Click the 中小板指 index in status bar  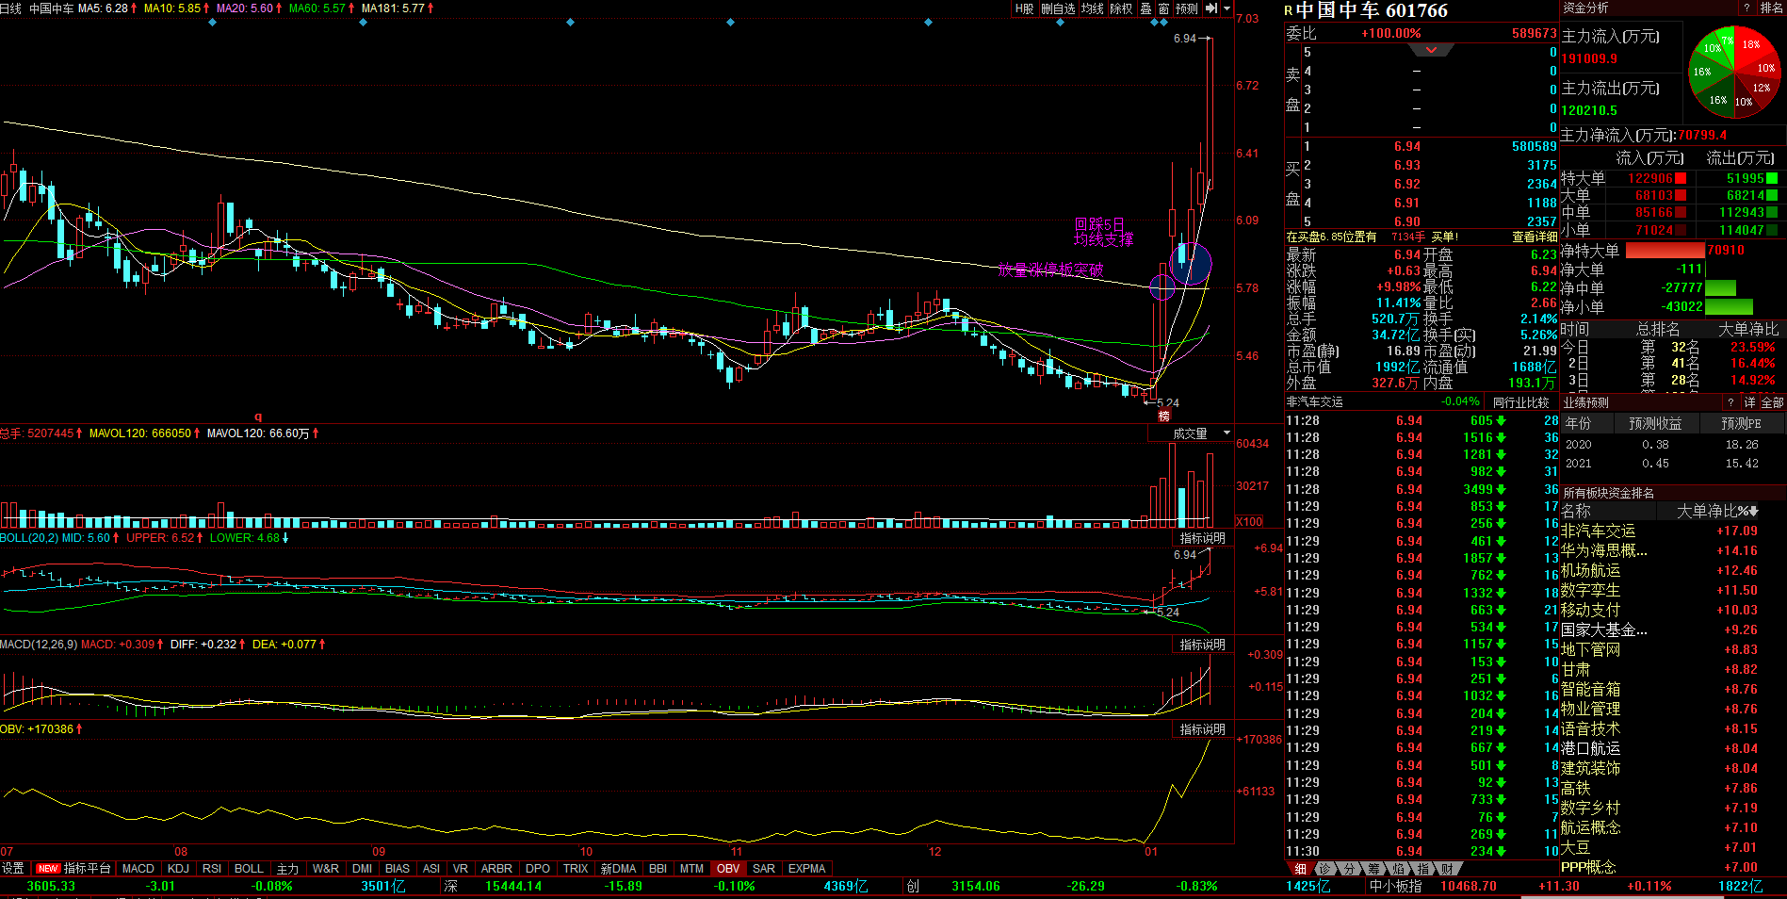pyautogui.click(x=1396, y=887)
